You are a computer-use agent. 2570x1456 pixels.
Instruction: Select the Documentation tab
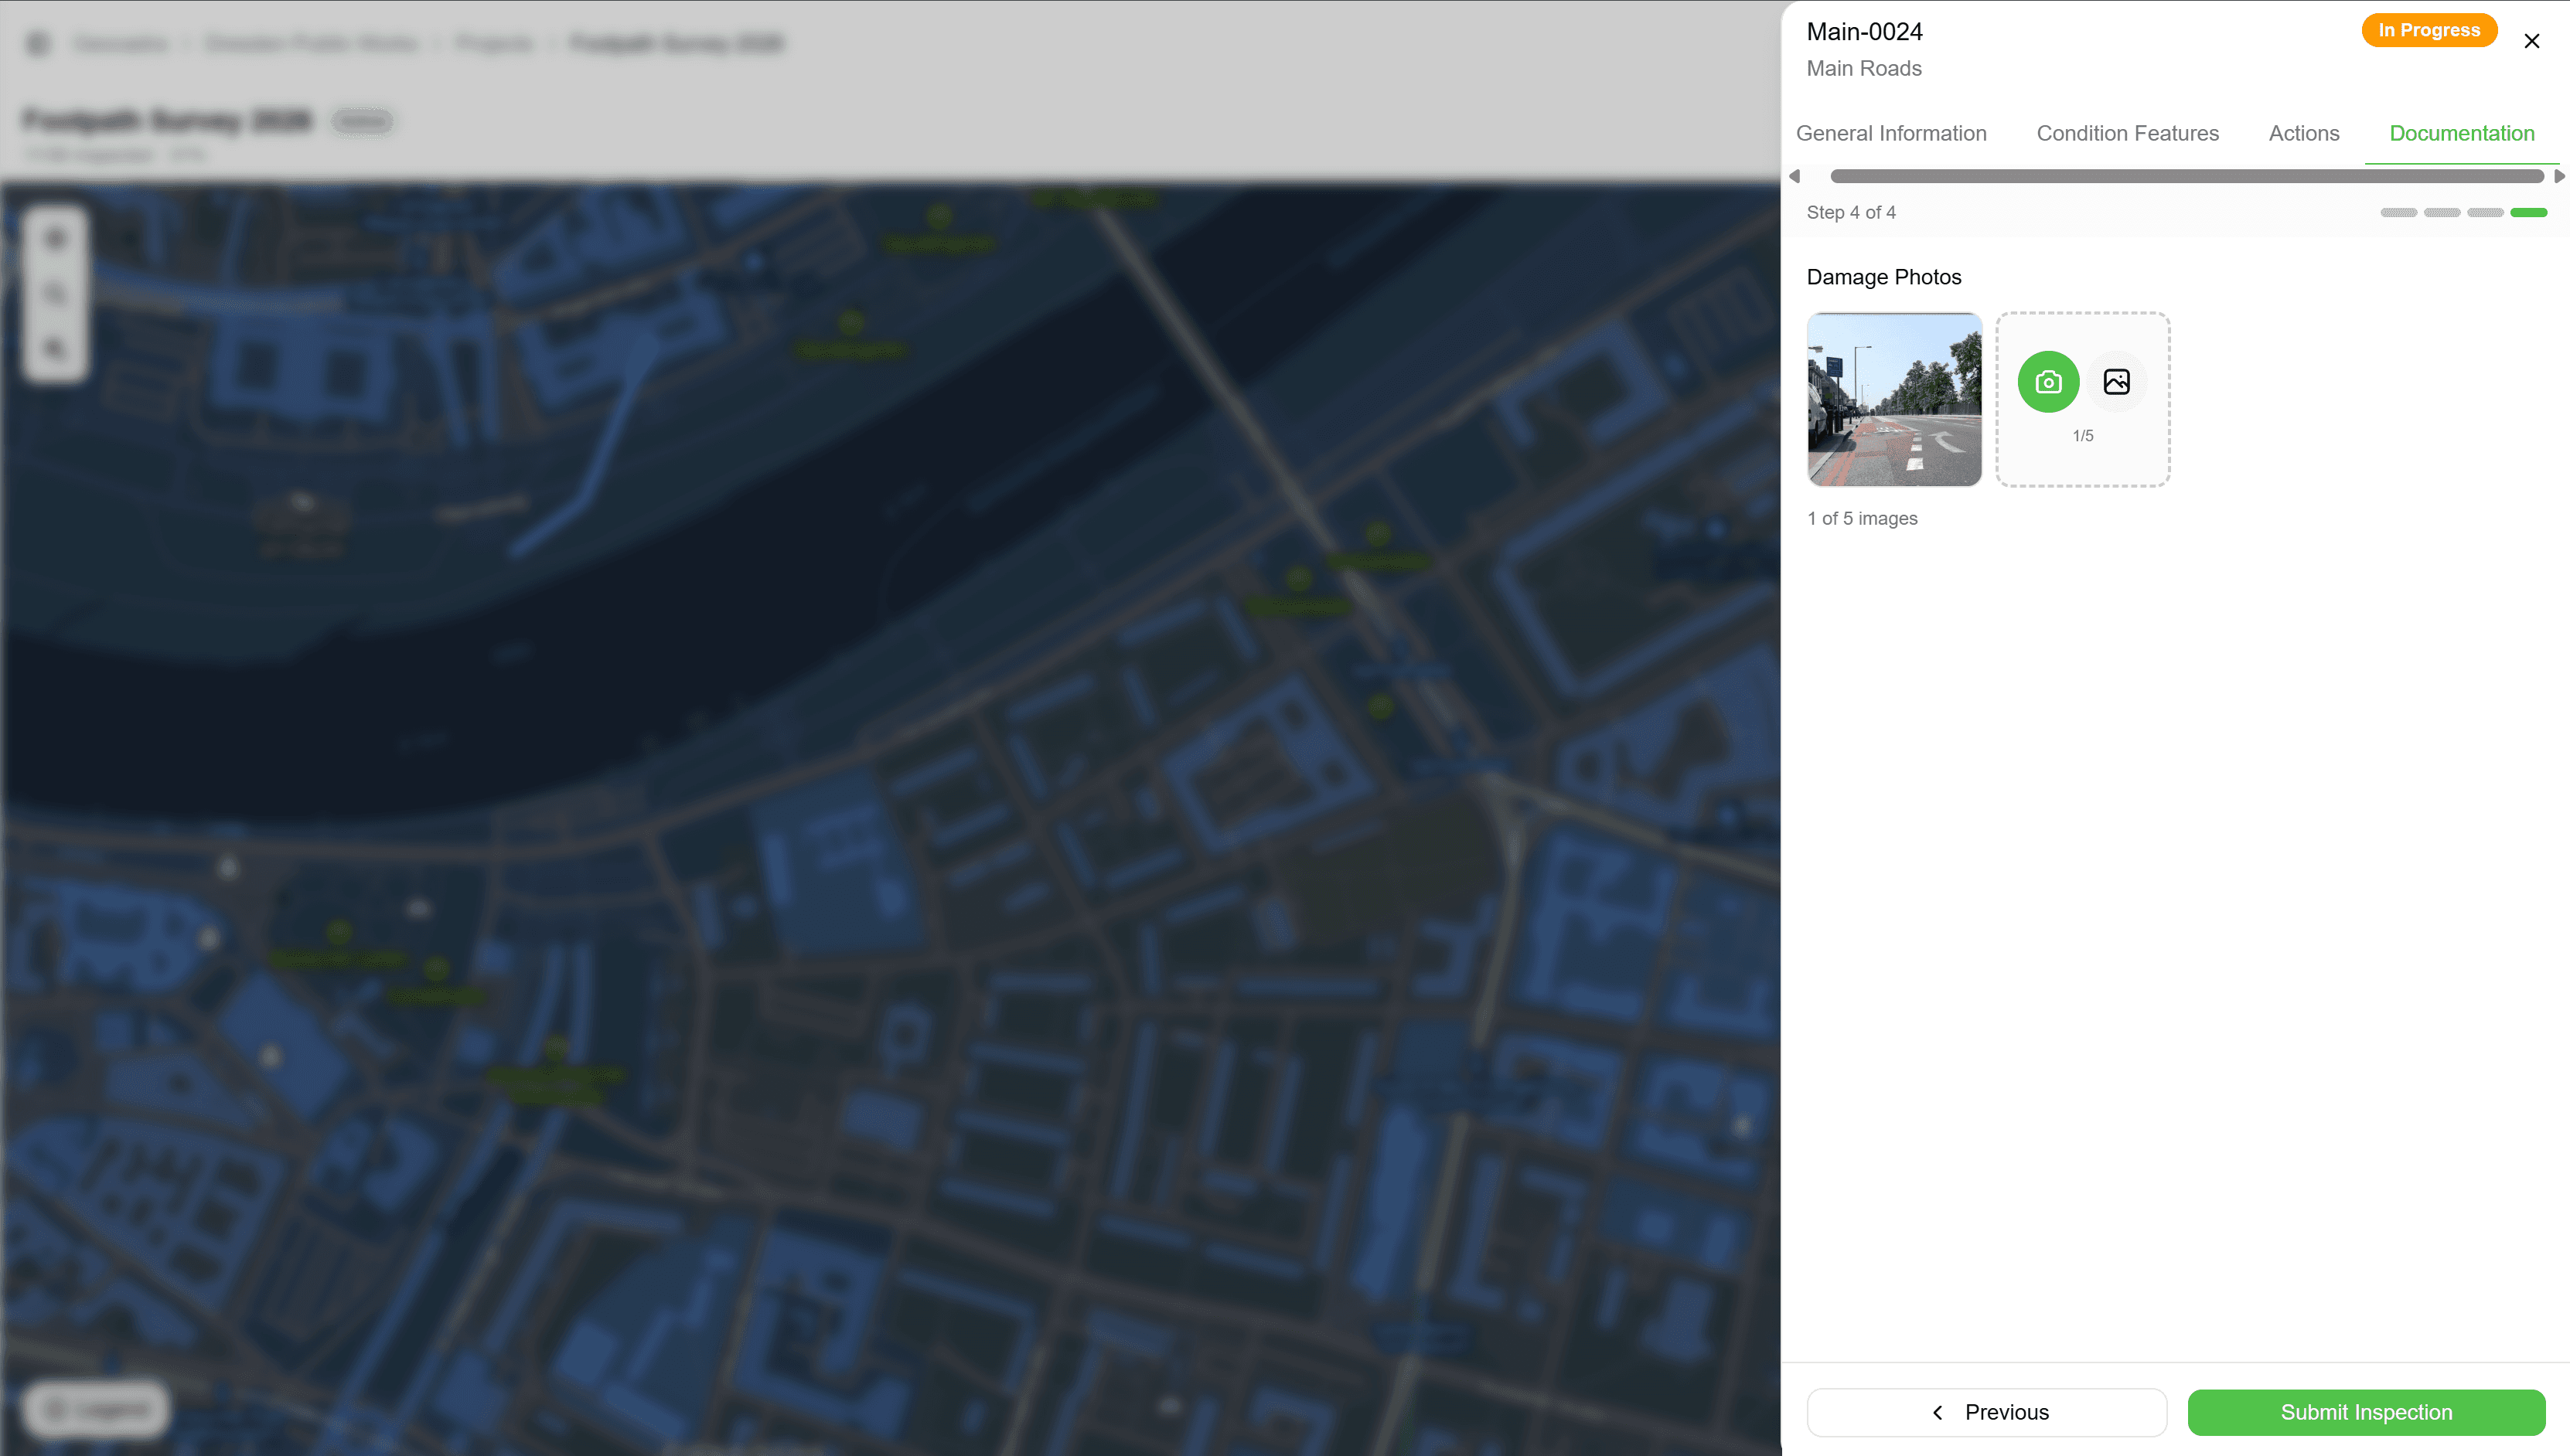[x=2461, y=133]
